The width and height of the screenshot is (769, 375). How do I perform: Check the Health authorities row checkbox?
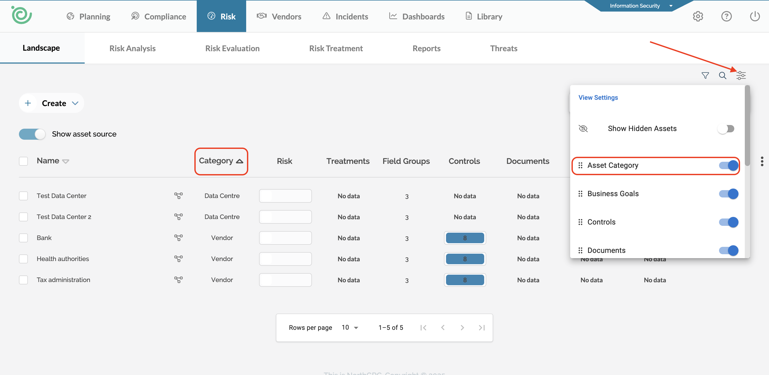coord(23,259)
